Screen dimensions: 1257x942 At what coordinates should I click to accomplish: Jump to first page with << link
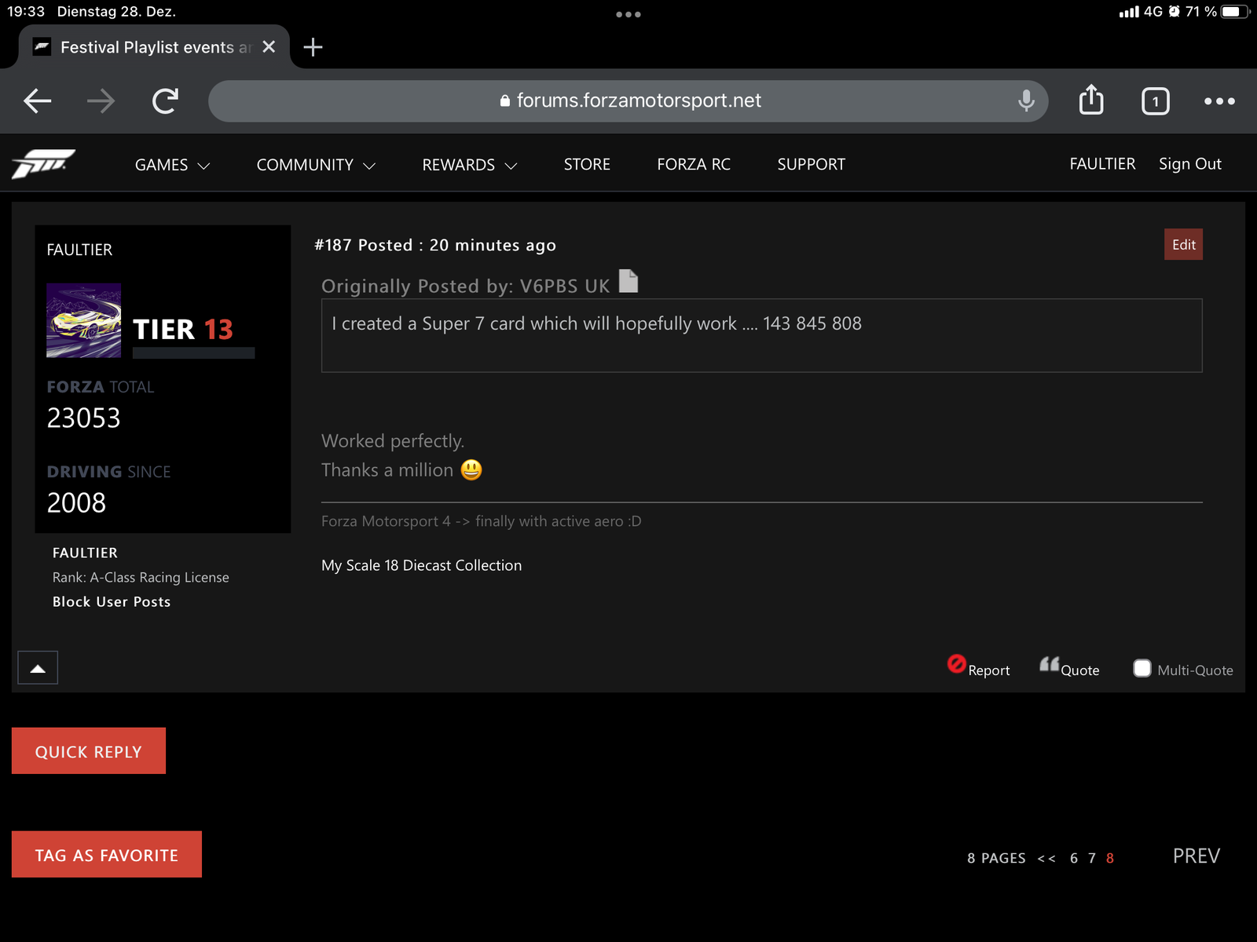[x=1046, y=858]
